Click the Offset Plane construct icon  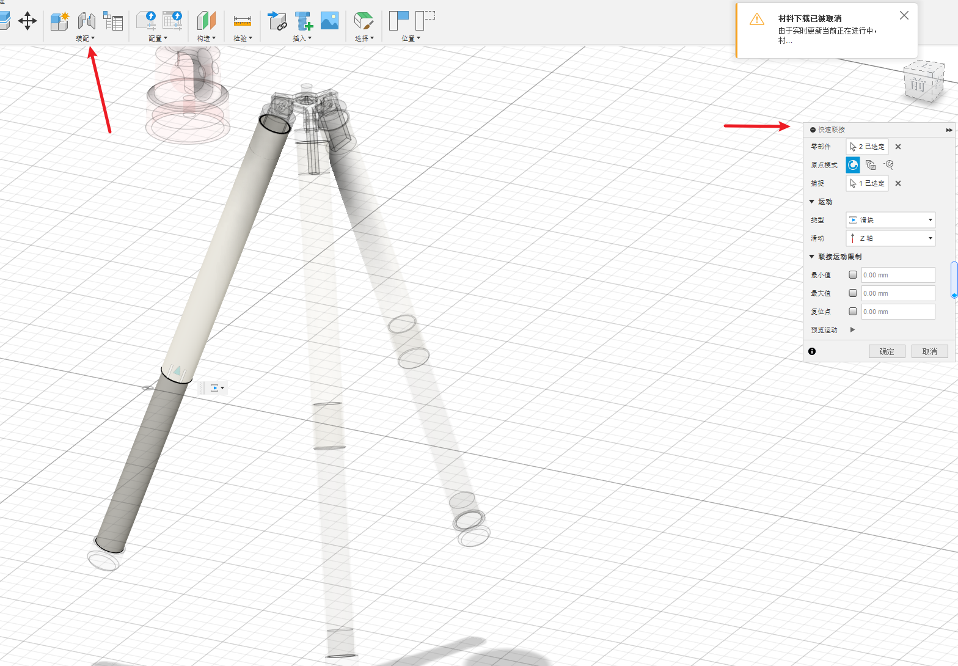pyautogui.click(x=207, y=21)
